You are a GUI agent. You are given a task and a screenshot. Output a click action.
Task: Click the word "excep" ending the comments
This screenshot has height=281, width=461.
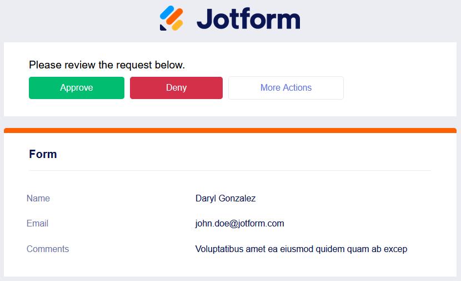[395, 249]
